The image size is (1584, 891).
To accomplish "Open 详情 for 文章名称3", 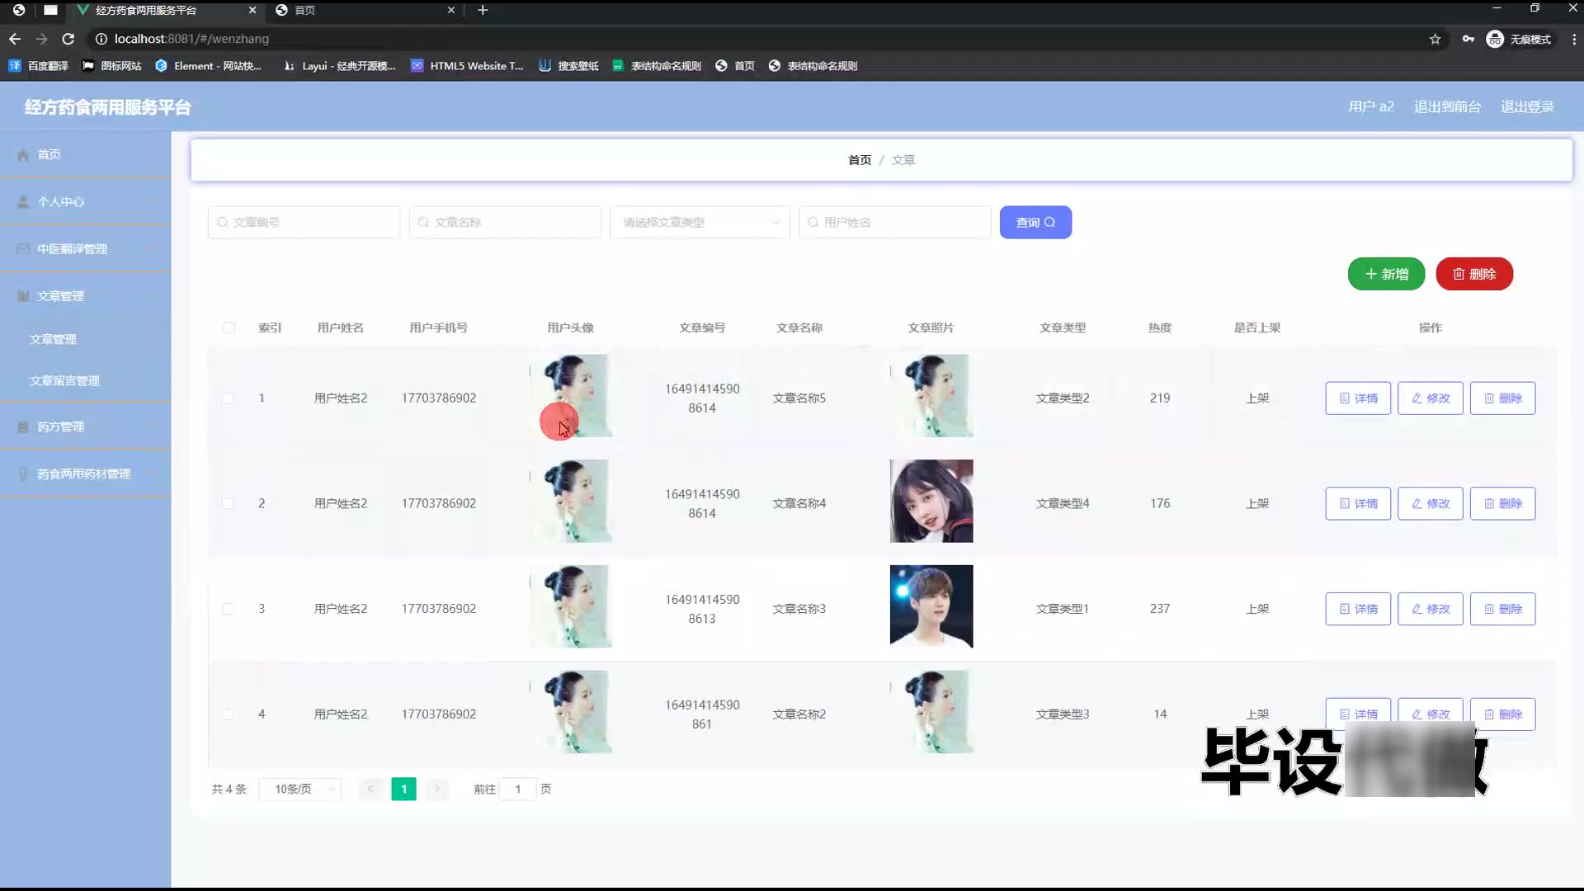I will (x=1358, y=609).
